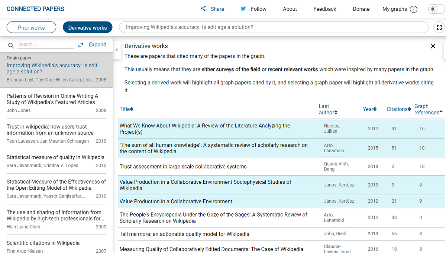Screen dimensions: 446x253
Task: Select Tell me more: an actionable quality model row
Action: [x=281, y=234]
